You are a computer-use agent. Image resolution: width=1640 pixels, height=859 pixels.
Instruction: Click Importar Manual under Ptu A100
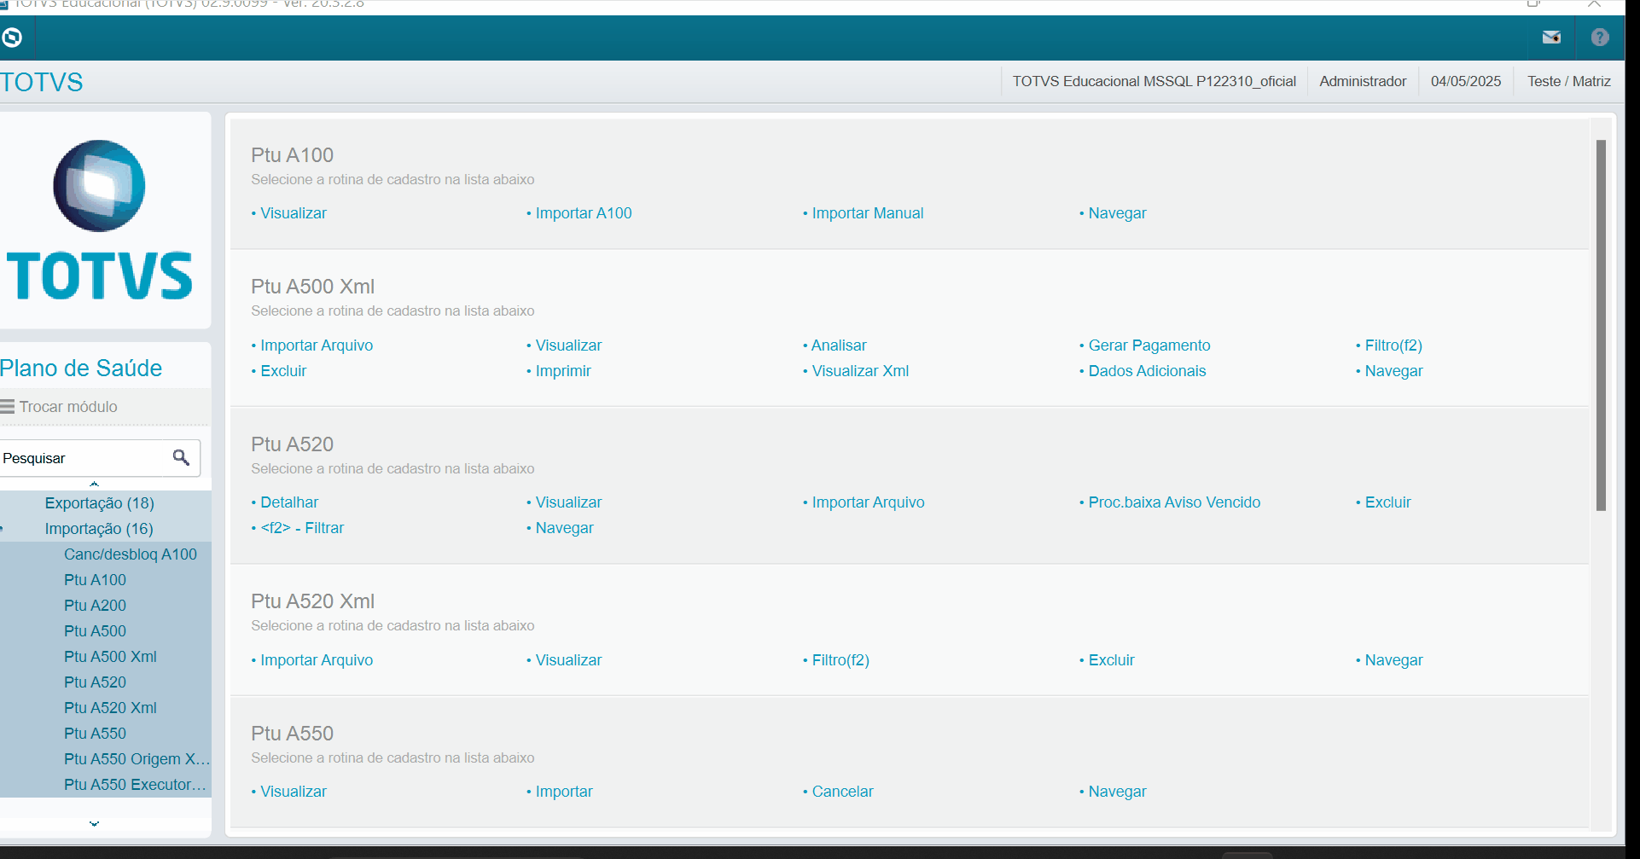click(x=868, y=213)
